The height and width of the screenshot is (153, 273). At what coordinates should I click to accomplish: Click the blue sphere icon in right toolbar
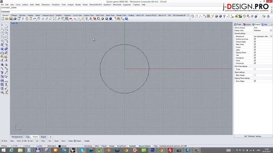(220, 16)
